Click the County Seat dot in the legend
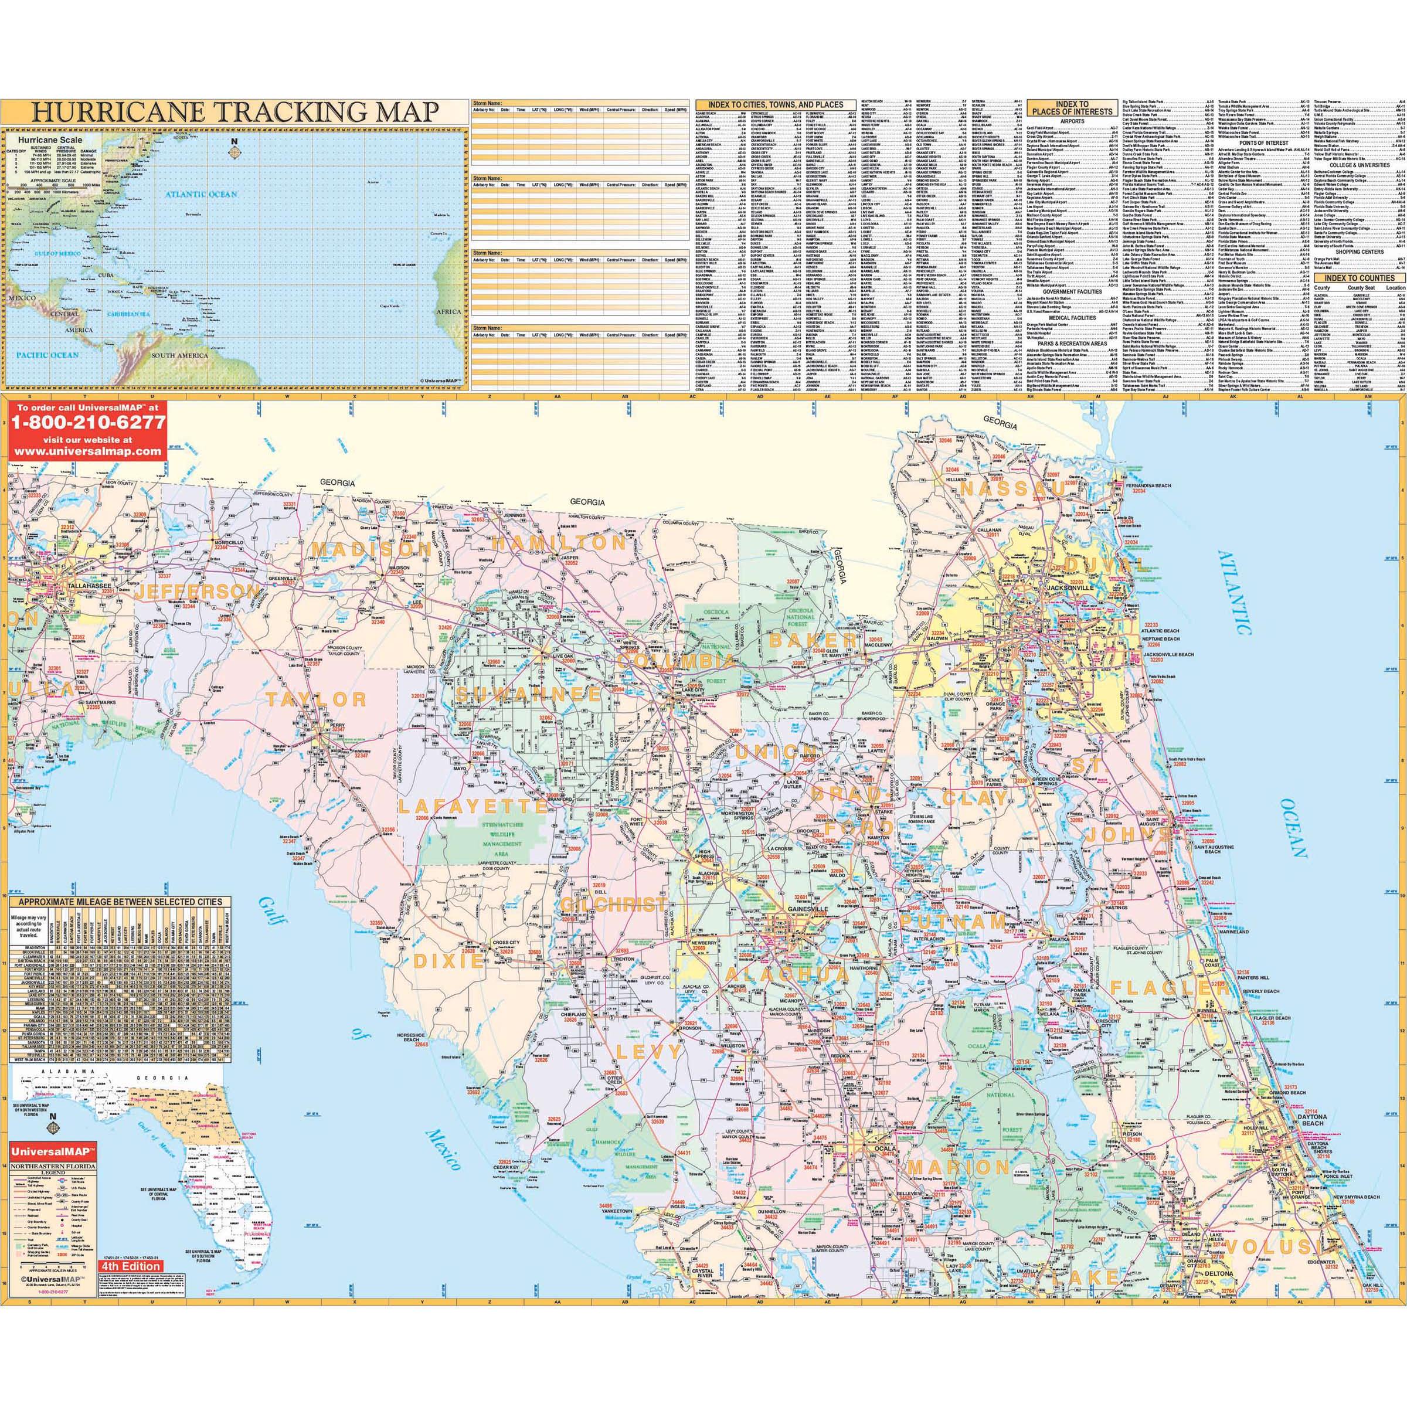1407x1407 pixels. coord(63,1221)
